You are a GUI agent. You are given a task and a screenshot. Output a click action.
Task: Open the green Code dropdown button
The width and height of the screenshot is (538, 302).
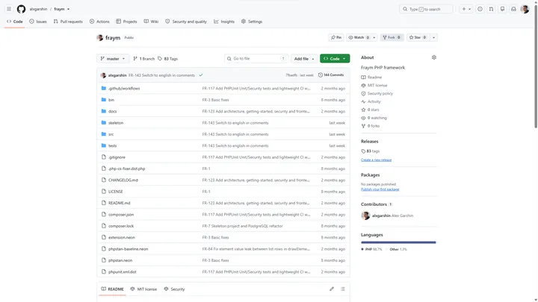coord(335,59)
